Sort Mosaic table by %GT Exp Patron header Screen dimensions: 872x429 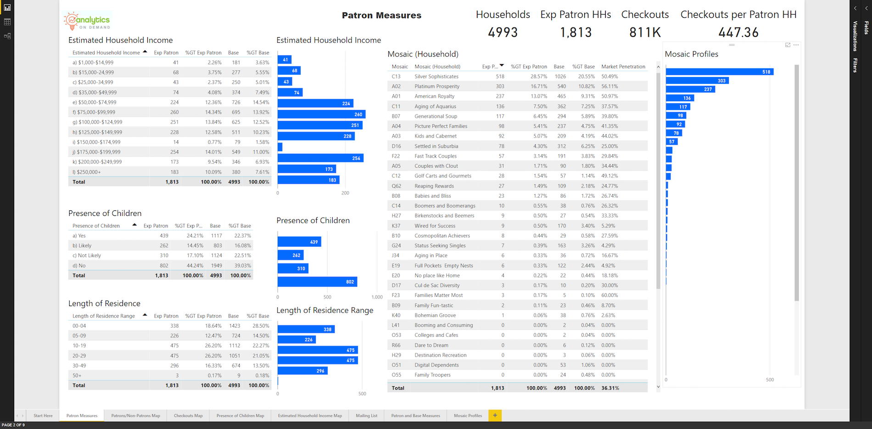[529, 67]
